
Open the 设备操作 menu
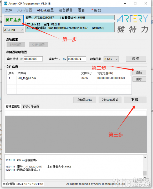(66, 10)
